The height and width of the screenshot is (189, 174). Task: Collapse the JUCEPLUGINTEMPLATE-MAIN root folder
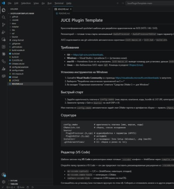(x=30, y=13)
